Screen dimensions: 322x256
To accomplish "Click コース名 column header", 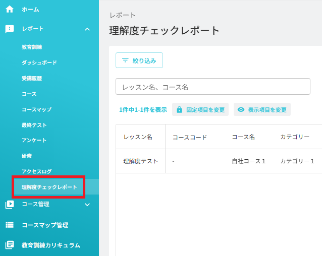I will click(243, 137).
